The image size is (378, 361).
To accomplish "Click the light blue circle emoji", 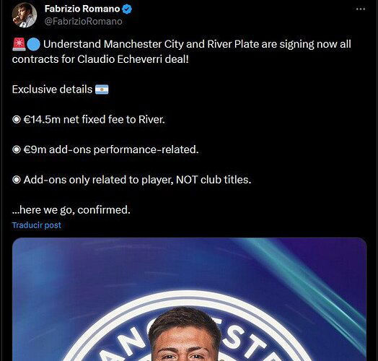I will 33,45.
